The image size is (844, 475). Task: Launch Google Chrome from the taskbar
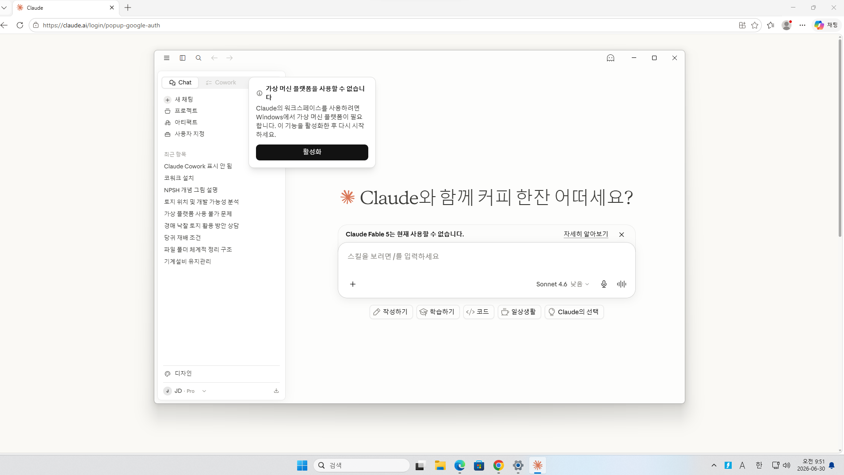(499, 465)
